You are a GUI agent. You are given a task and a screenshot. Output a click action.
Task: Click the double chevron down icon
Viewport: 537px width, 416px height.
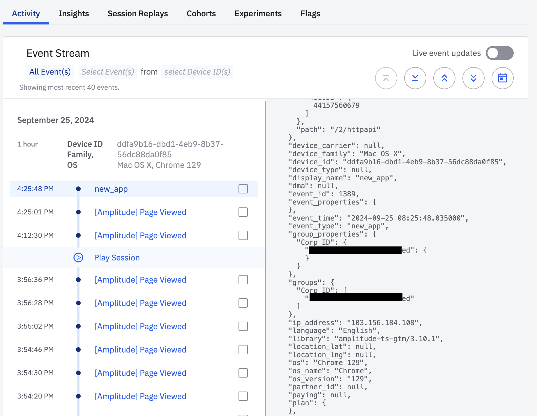(x=473, y=78)
